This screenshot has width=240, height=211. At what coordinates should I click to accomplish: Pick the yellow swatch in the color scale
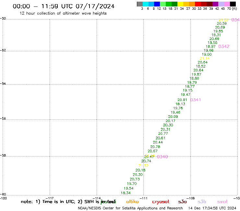[x=180, y=4]
